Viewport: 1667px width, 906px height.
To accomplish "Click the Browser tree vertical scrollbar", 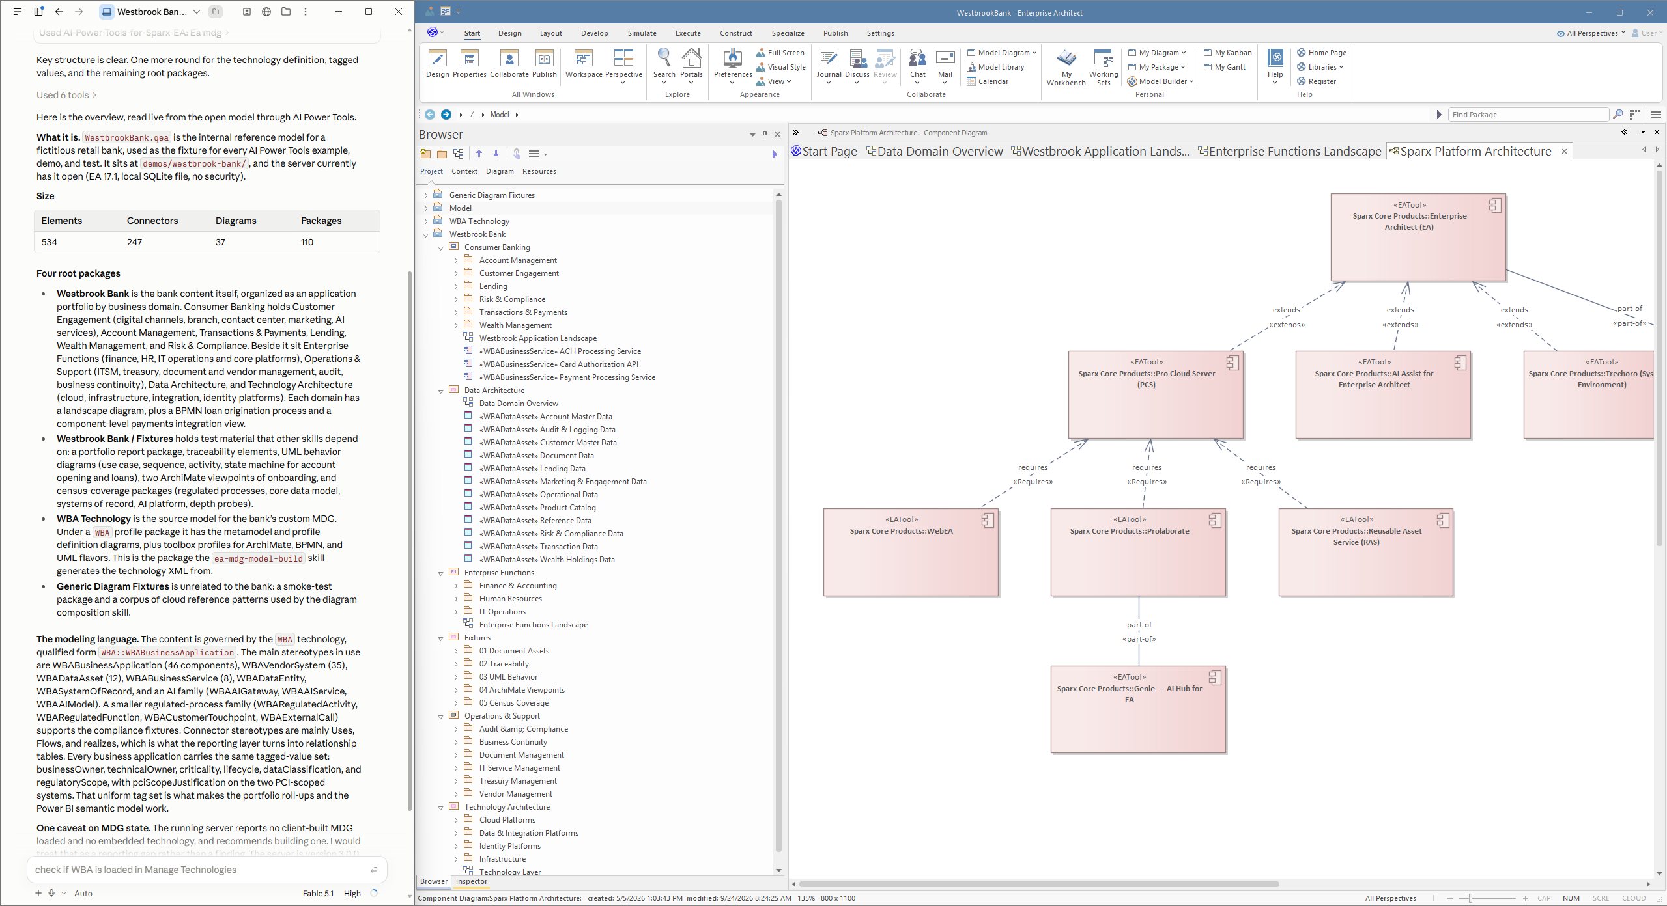I will click(778, 525).
